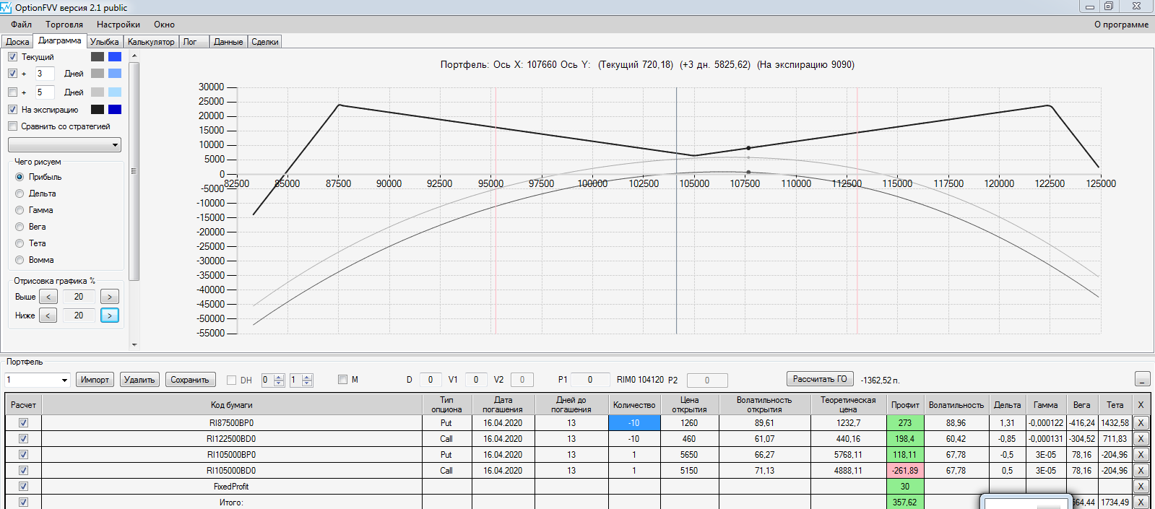The height and width of the screenshot is (509, 1155).
Task: Uncheck Расчет checkbox for FixedProfit row
Action: pyautogui.click(x=23, y=487)
